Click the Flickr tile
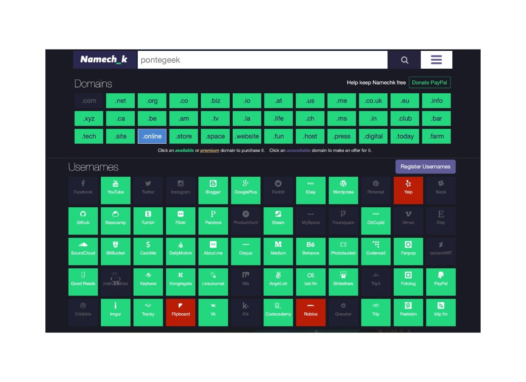The width and height of the screenshot is (526, 382). tap(181, 221)
